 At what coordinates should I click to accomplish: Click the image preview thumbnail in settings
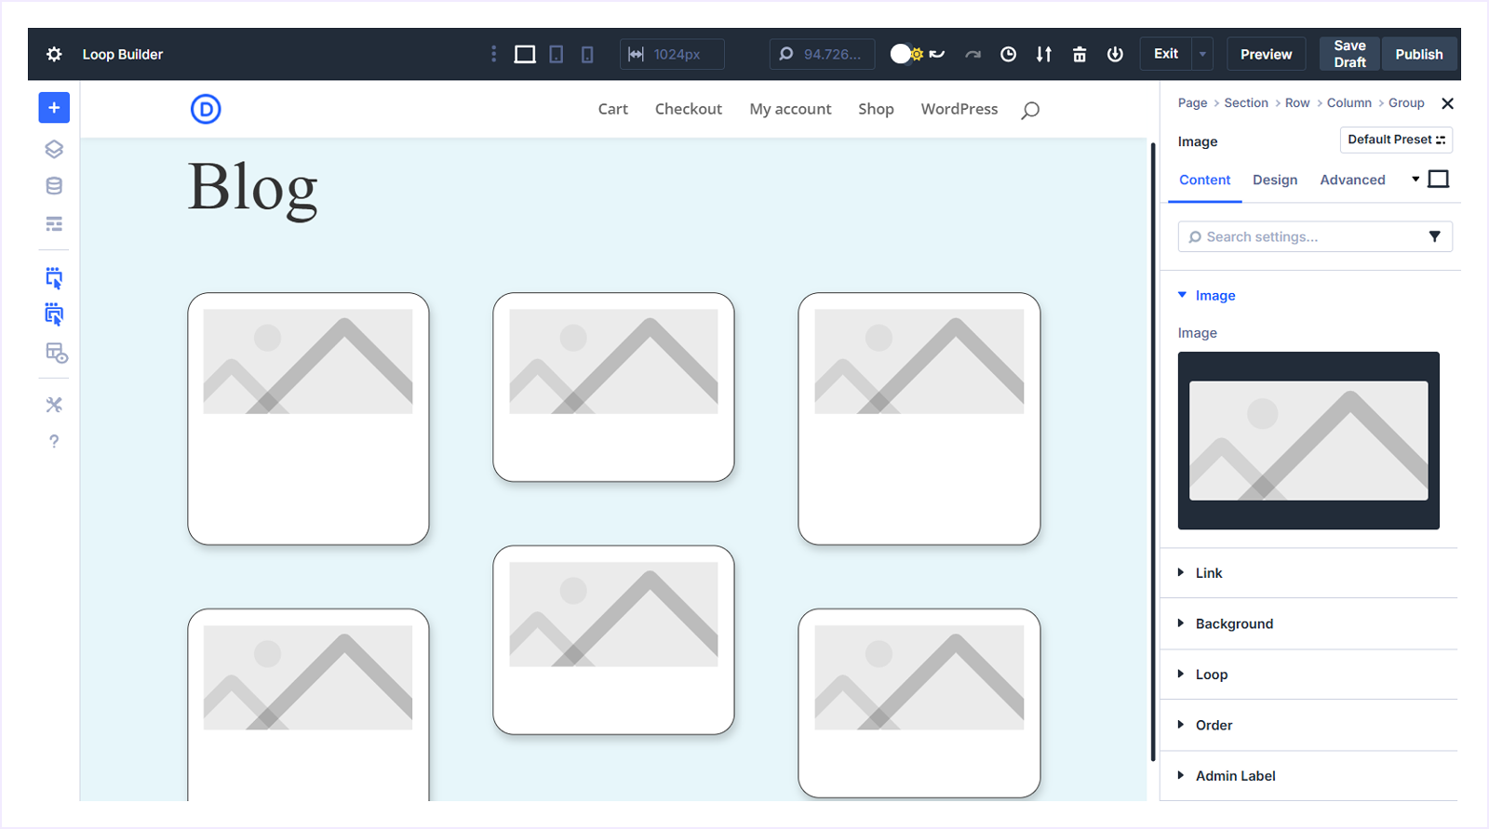click(1308, 440)
